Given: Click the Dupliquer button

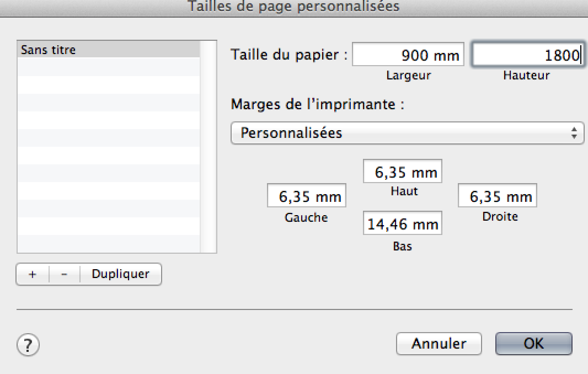Looking at the screenshot, I should [121, 274].
